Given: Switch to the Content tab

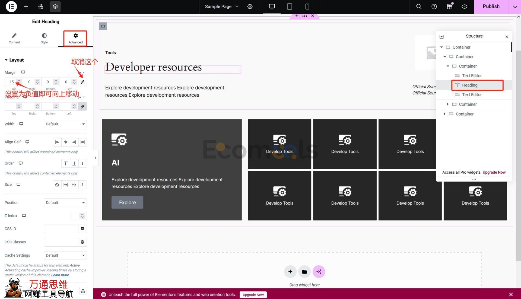Looking at the screenshot, I should tap(14, 38).
